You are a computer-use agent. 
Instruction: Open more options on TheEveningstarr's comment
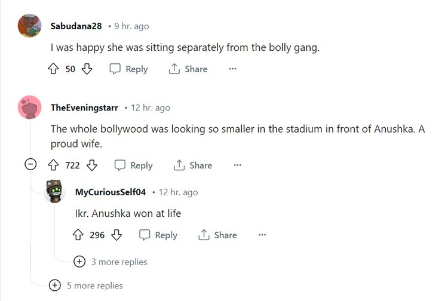pyautogui.click(x=237, y=165)
